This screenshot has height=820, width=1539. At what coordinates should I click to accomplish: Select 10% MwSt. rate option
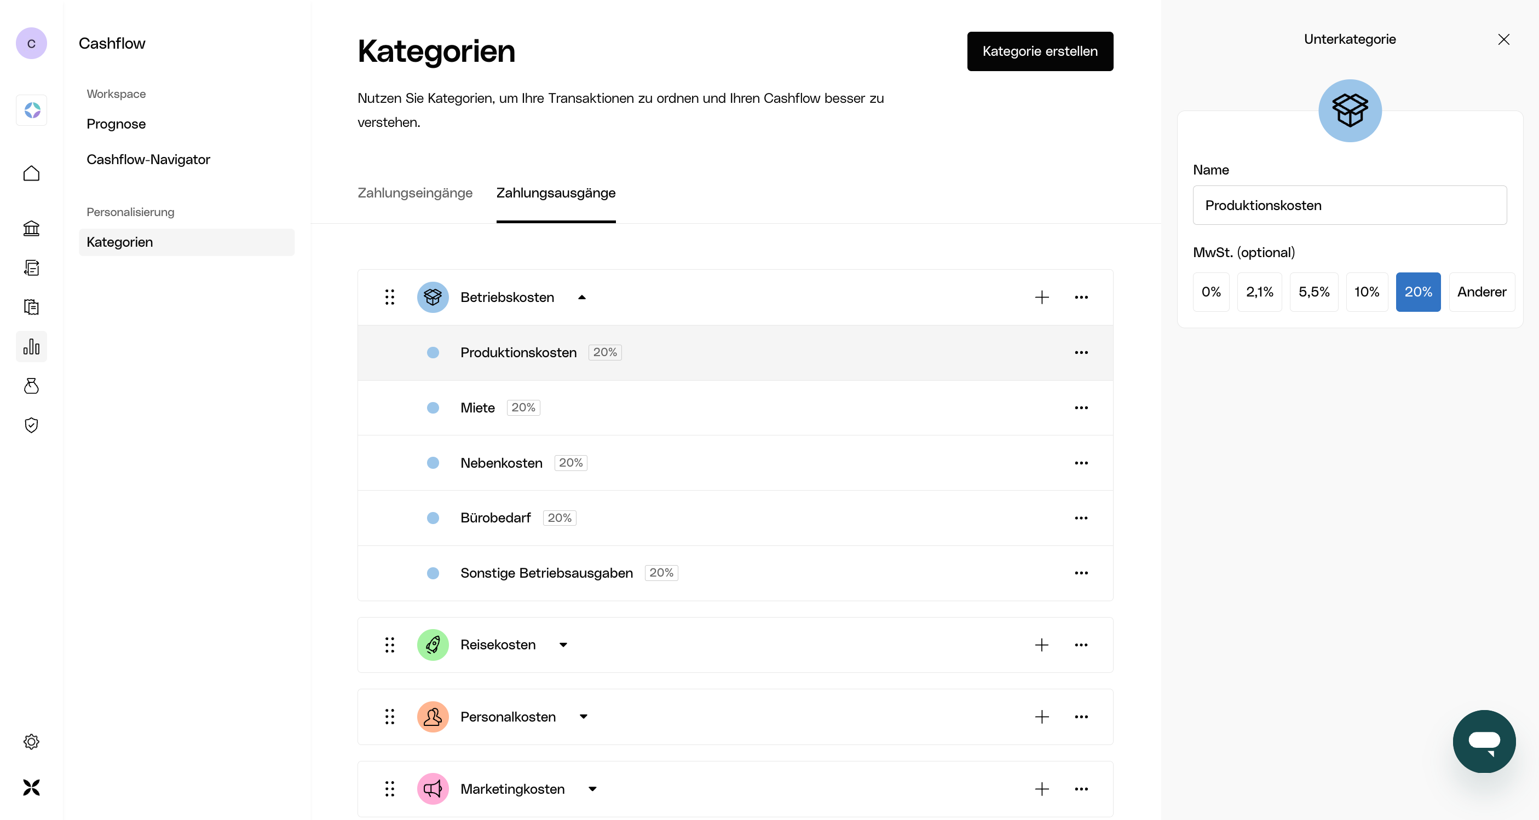[x=1366, y=292]
